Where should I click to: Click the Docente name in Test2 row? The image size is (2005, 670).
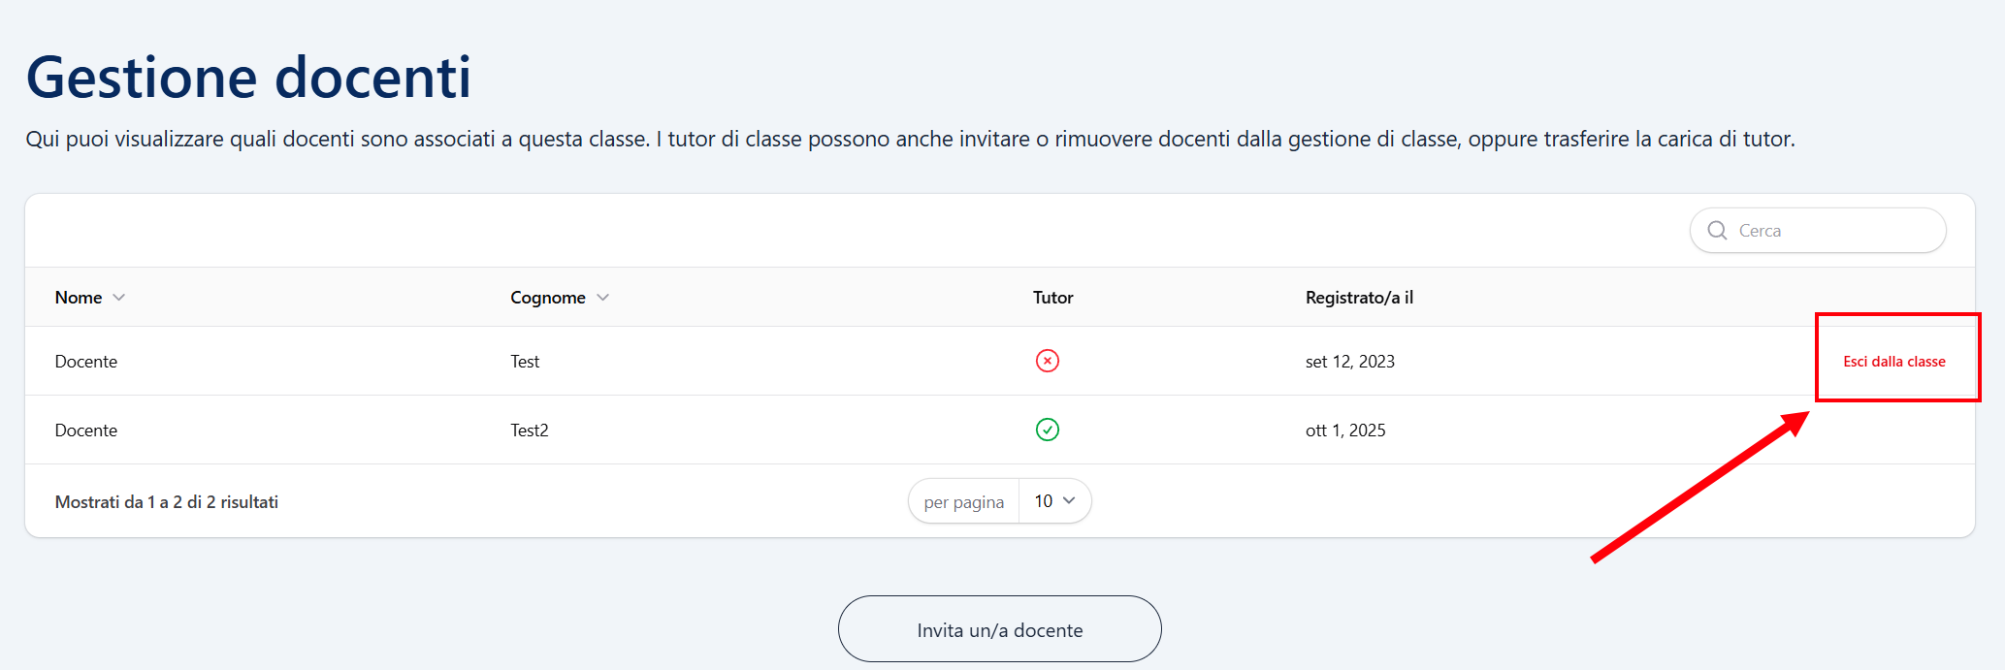pos(86,431)
